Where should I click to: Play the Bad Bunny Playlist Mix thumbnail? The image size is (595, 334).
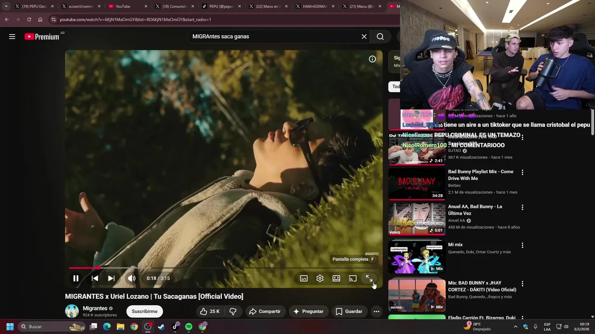[417, 184]
